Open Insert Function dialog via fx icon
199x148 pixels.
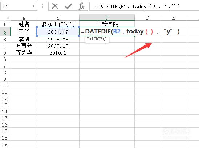[x=81, y=6]
